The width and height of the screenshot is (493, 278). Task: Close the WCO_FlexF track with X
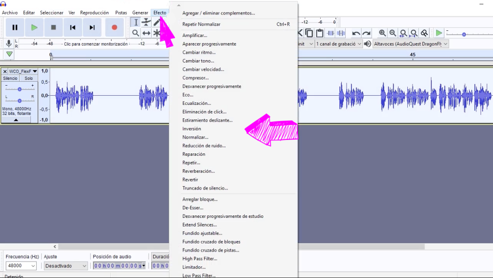click(x=5, y=71)
